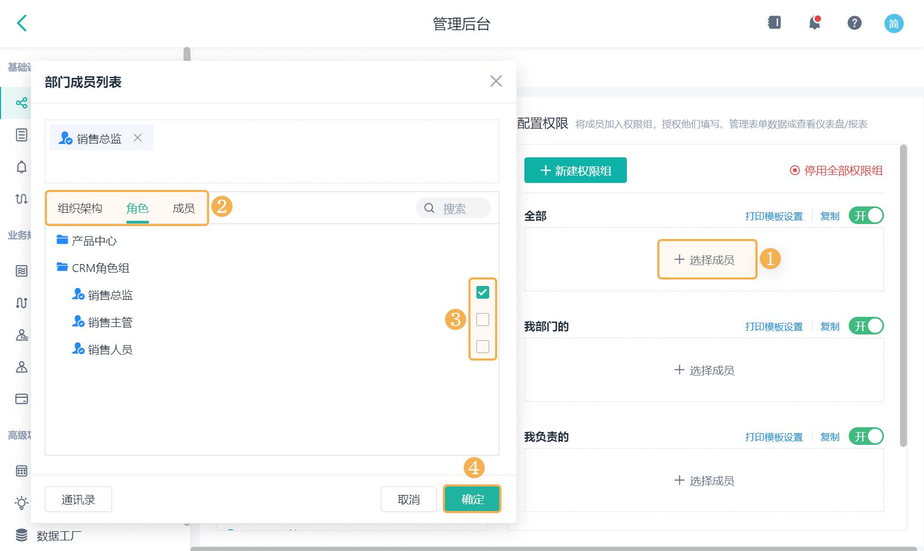Remove the 销售总监 tag via its × icon
This screenshot has width=924, height=551.
pyautogui.click(x=138, y=138)
